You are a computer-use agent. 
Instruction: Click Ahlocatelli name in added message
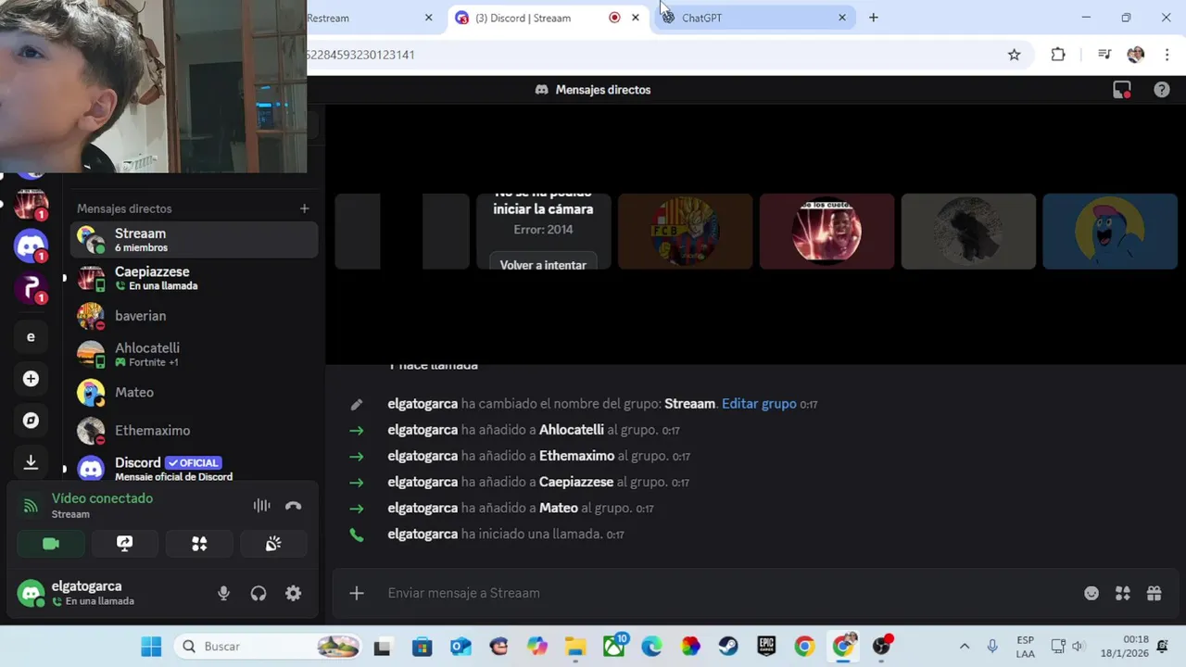(572, 430)
